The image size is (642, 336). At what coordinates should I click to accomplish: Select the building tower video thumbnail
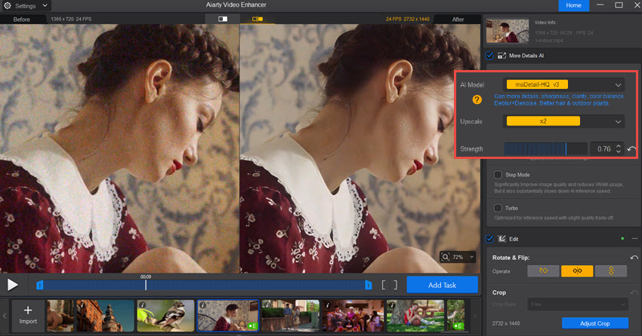click(x=105, y=315)
